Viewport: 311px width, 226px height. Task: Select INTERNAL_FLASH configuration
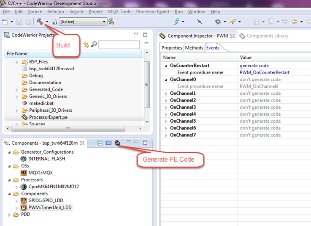click(x=46, y=159)
